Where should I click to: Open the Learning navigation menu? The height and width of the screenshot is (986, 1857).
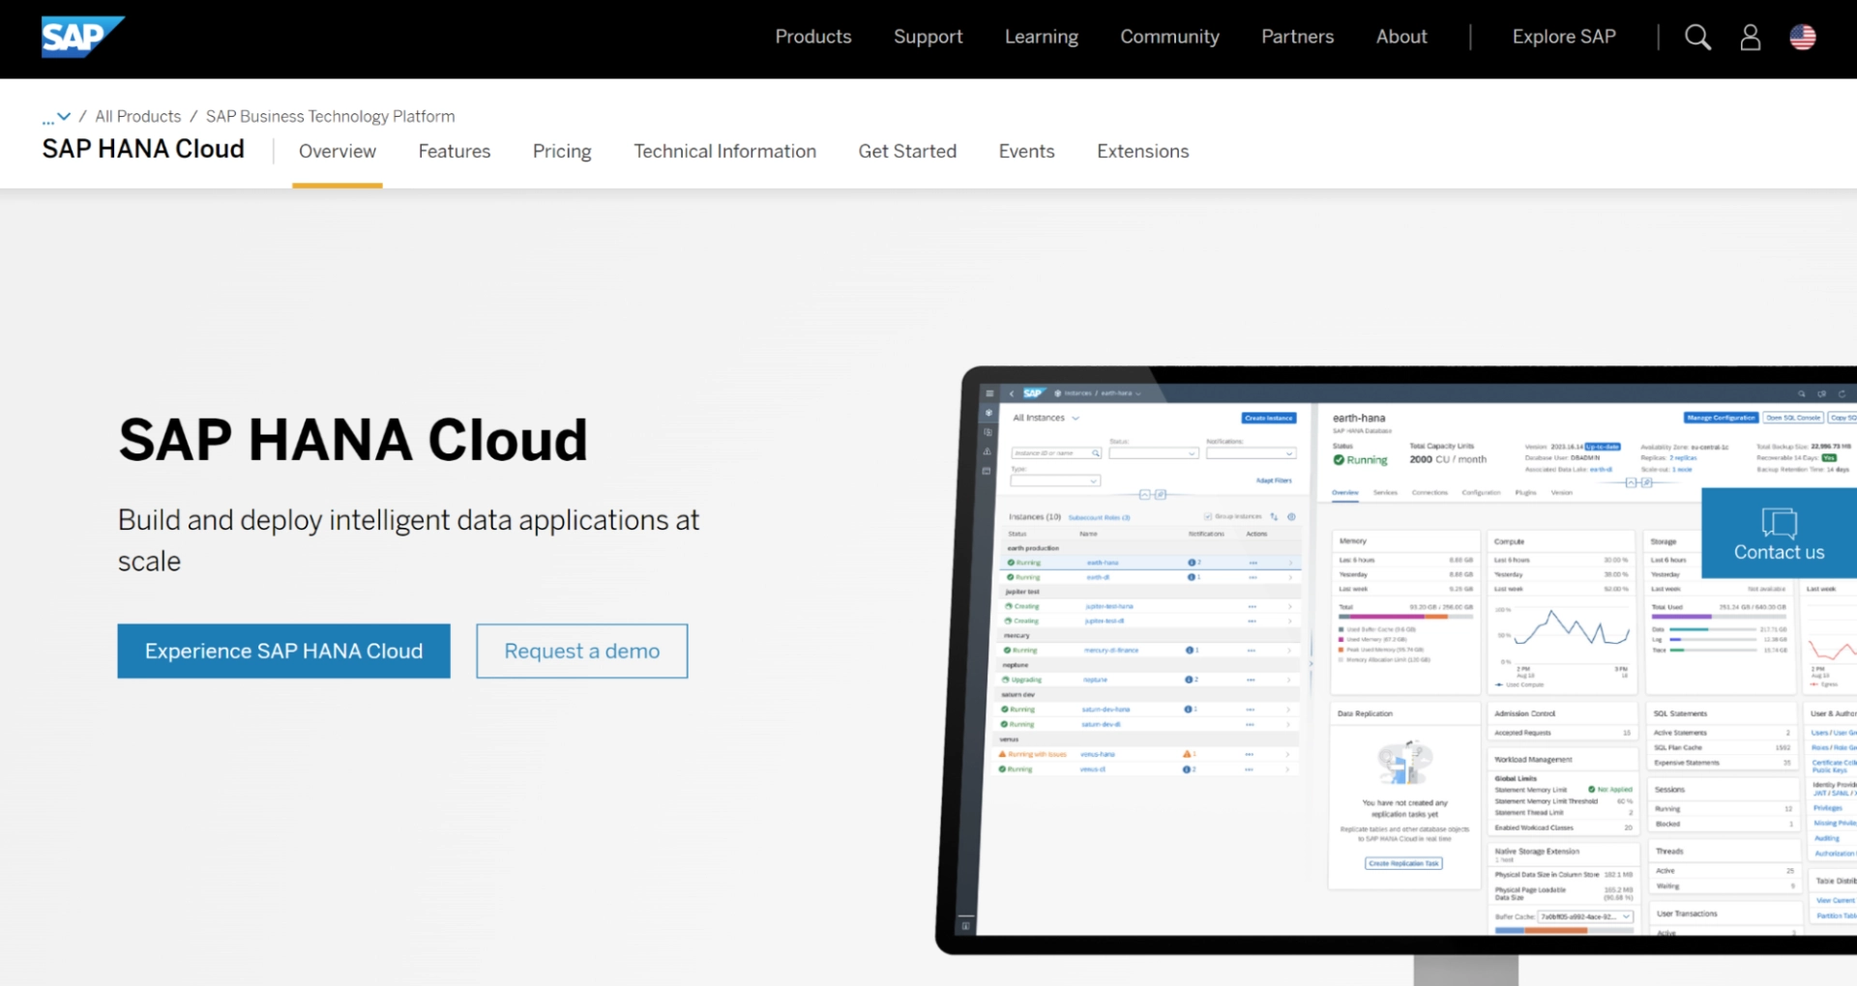tap(1041, 37)
